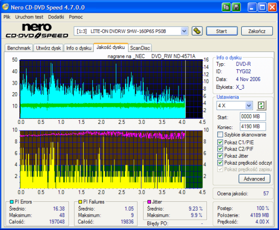
Task: Click the PI Errors upper graph
Action: pos(111,89)
